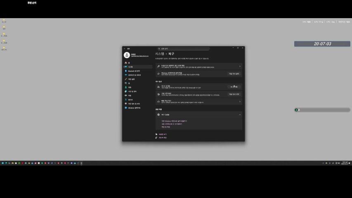The image size is (352, 198).
Task: Click the Give feedback link
Action: (163, 138)
